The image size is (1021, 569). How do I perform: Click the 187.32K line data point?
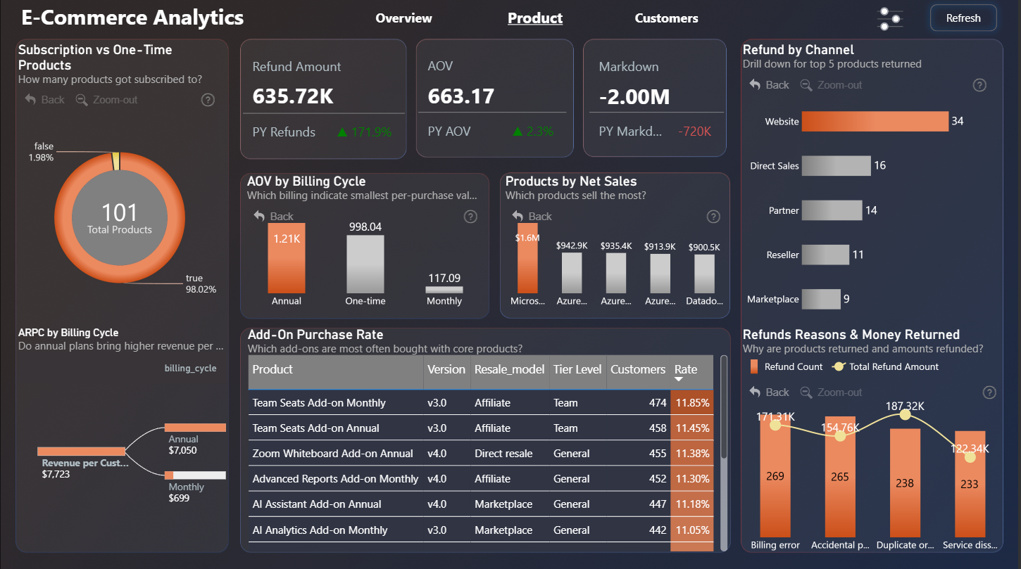click(905, 415)
